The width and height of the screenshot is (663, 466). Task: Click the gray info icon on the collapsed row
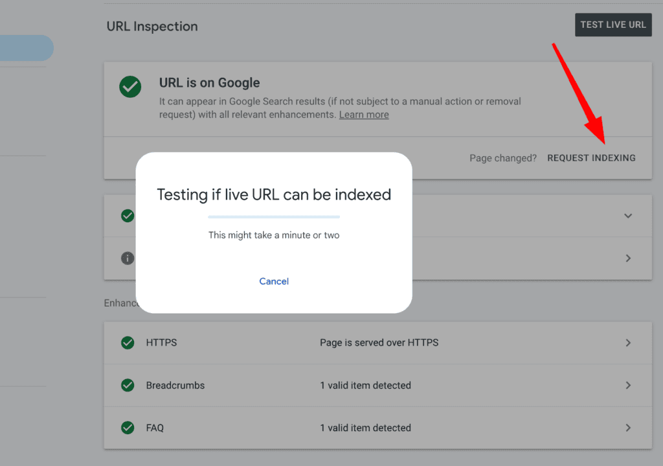128,258
